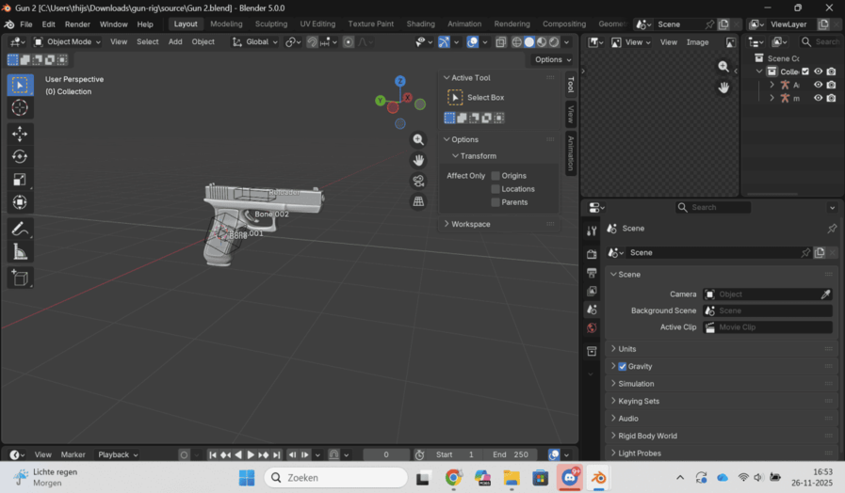Screen dimensions: 845x493
Task: Switch to the Shading workspace tab
Action: tap(420, 24)
